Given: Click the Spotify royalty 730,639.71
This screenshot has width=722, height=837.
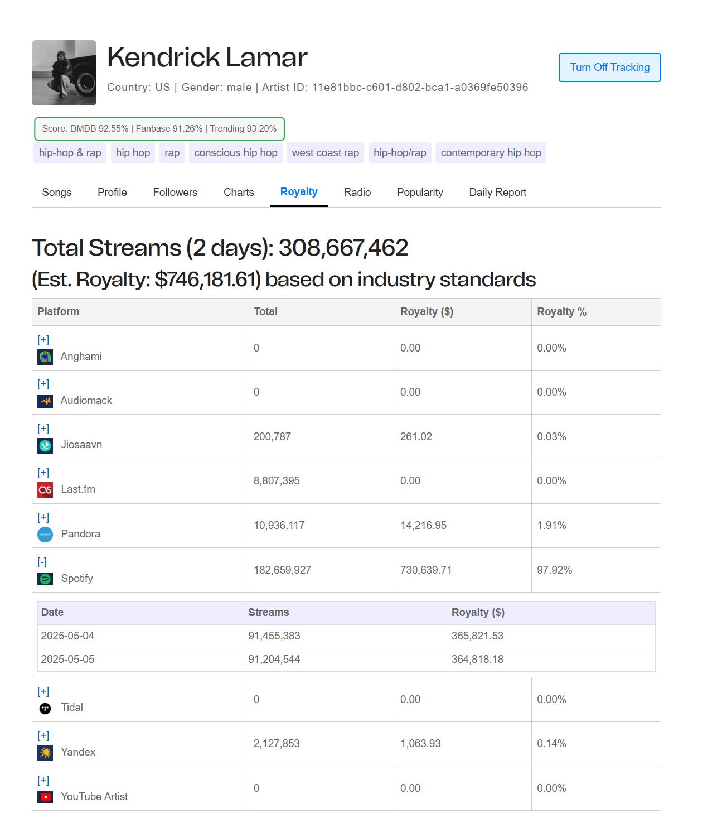Looking at the screenshot, I should pyautogui.click(x=426, y=570).
